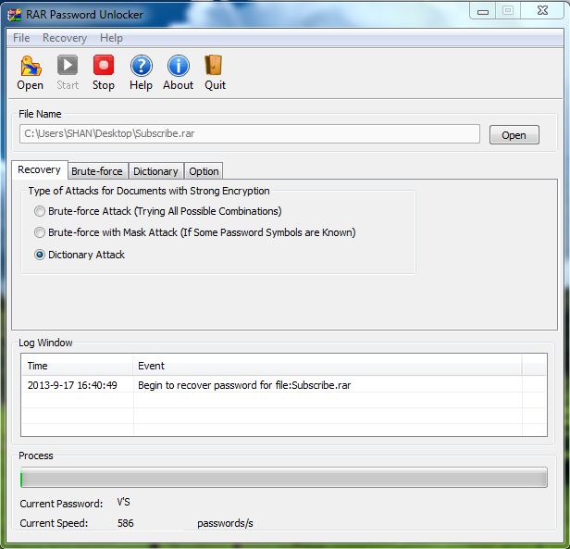
Task: Click the File Name path field
Action: tap(250, 133)
